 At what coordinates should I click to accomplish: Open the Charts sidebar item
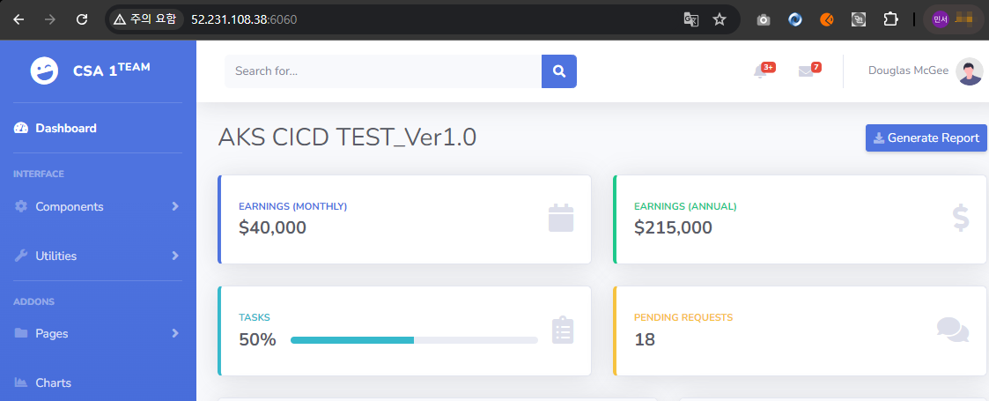point(98,382)
